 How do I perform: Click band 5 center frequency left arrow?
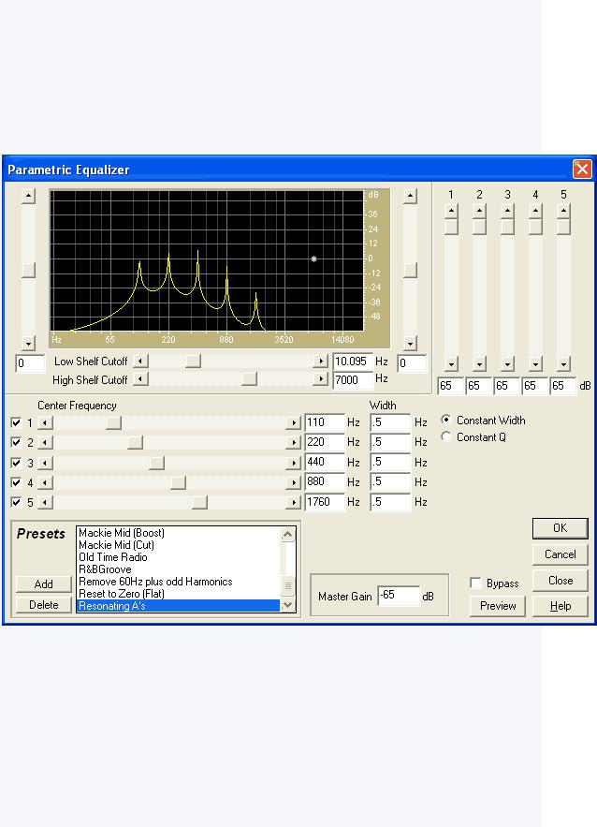[46, 502]
